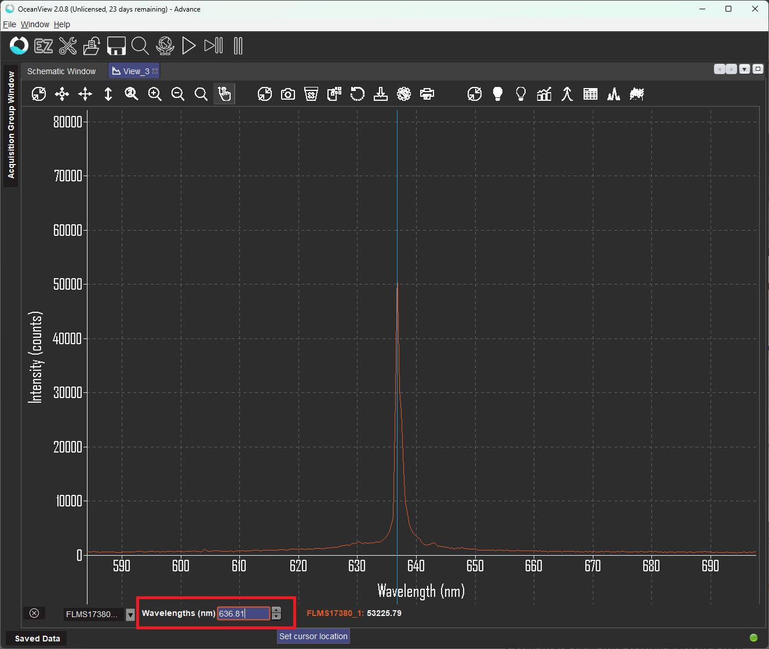Open the Saved Data panel

tap(37, 639)
